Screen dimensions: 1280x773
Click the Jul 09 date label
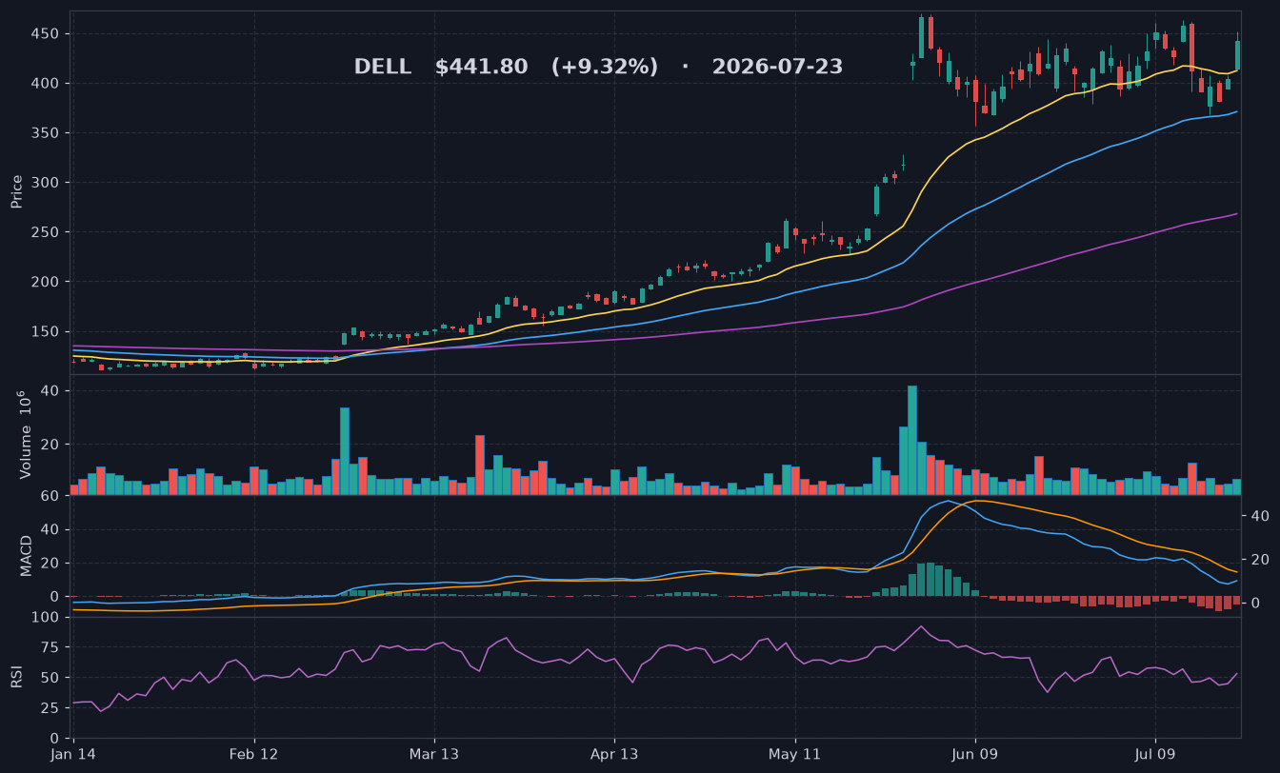click(1155, 754)
